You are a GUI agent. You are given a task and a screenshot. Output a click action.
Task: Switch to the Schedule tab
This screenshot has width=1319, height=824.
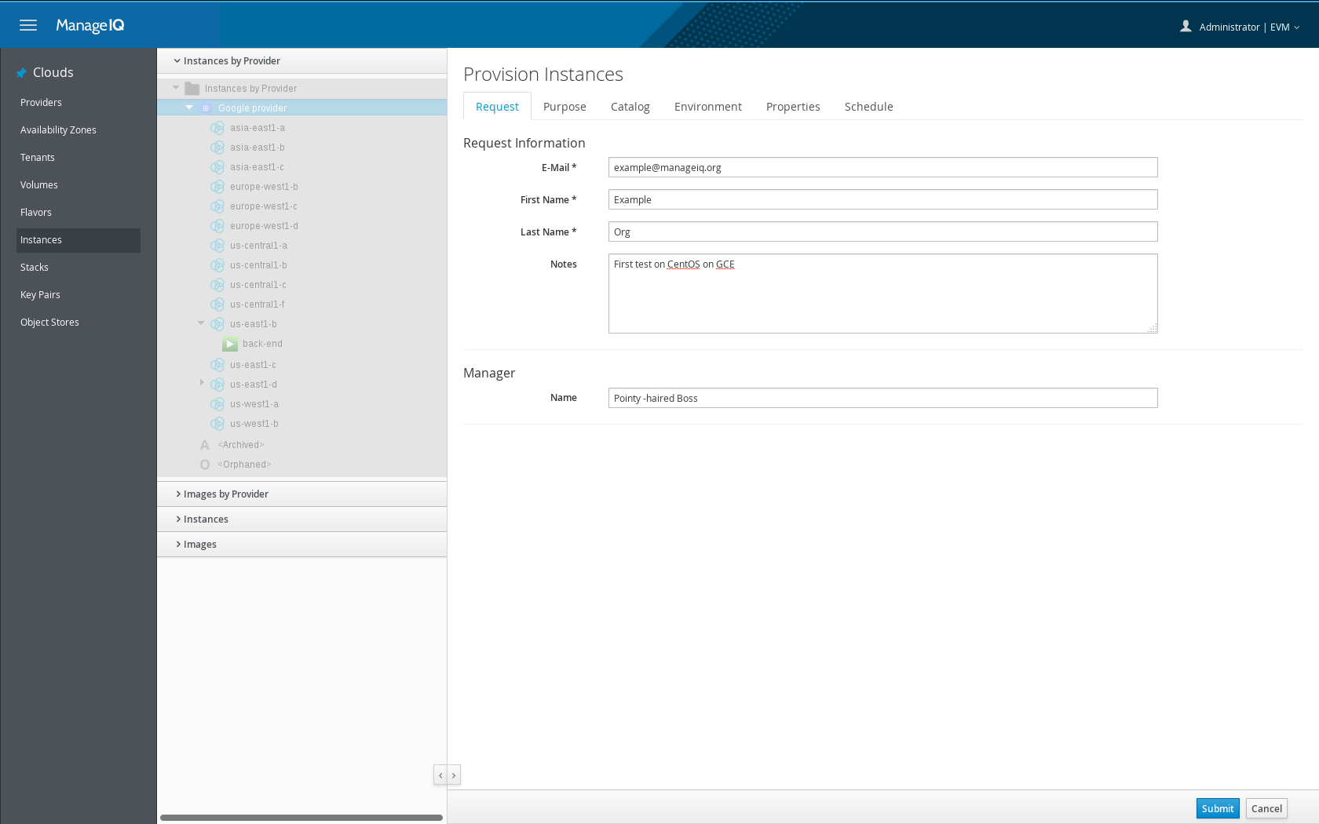869,107
